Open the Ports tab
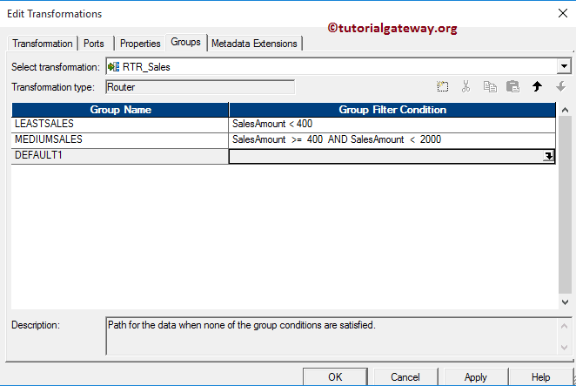The width and height of the screenshot is (576, 386). pos(94,44)
